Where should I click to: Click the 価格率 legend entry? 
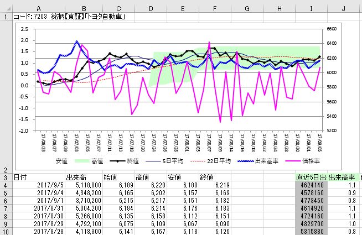pyautogui.click(x=302, y=161)
